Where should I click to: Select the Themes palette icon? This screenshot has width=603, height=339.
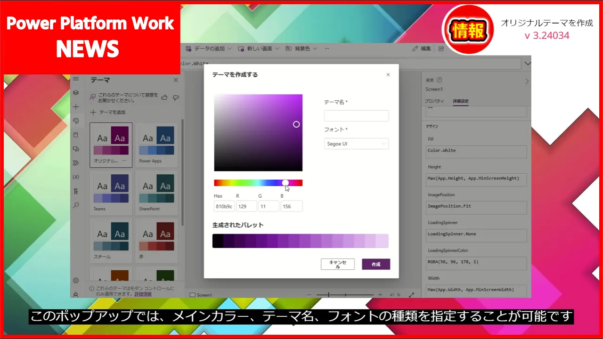tap(76, 121)
